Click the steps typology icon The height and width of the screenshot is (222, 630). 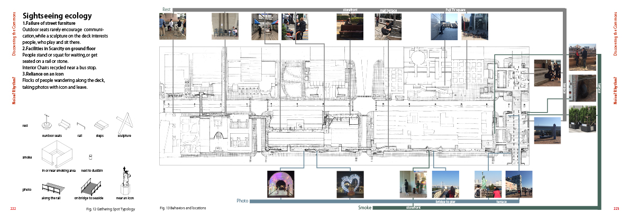coord(102,125)
